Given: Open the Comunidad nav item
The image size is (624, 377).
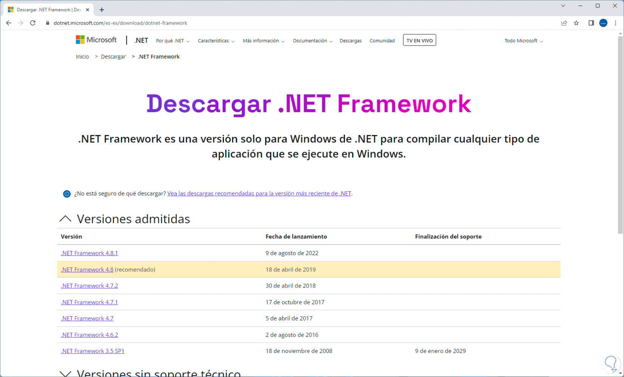Looking at the screenshot, I should (382, 41).
